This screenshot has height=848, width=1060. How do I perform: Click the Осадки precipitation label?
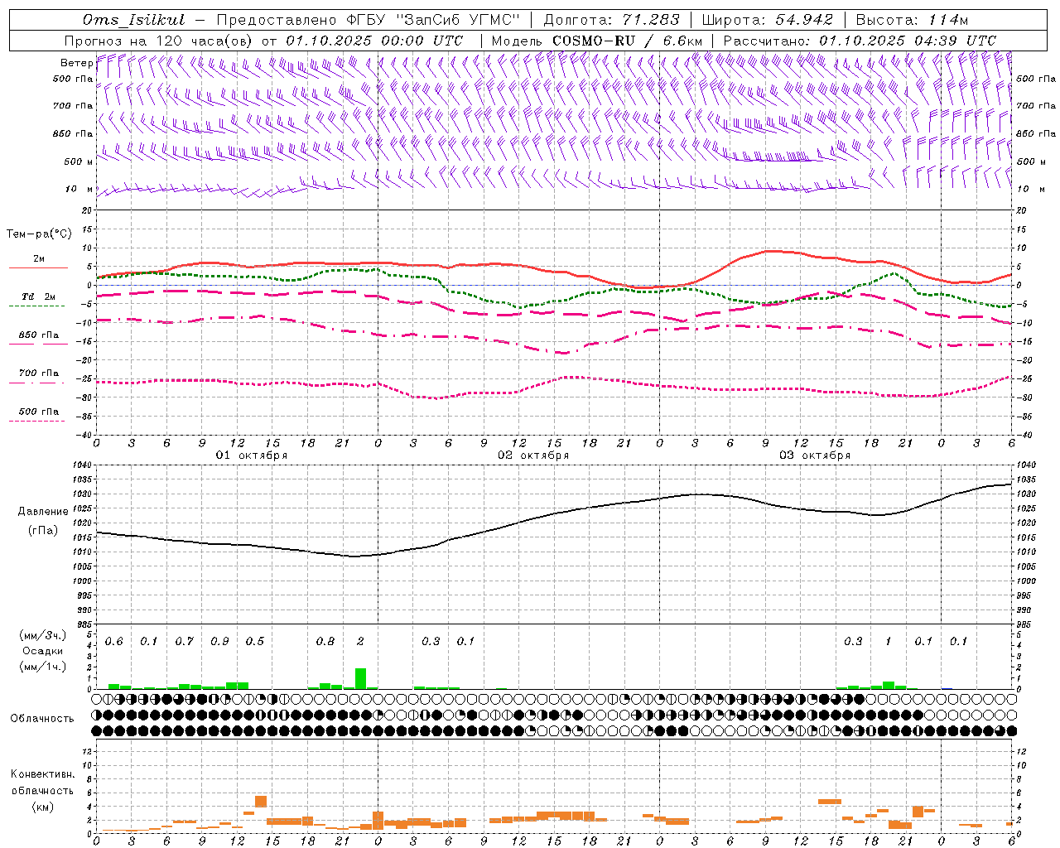click(41, 651)
